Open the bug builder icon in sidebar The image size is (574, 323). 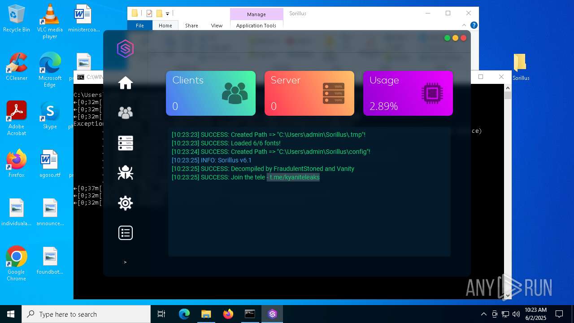(x=126, y=173)
